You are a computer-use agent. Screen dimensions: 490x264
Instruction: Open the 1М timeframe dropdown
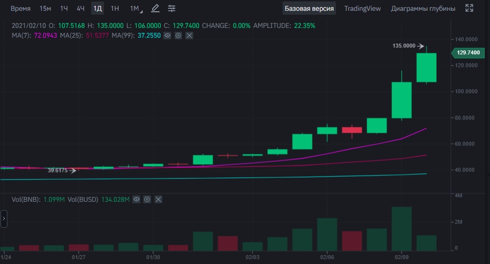click(x=136, y=8)
